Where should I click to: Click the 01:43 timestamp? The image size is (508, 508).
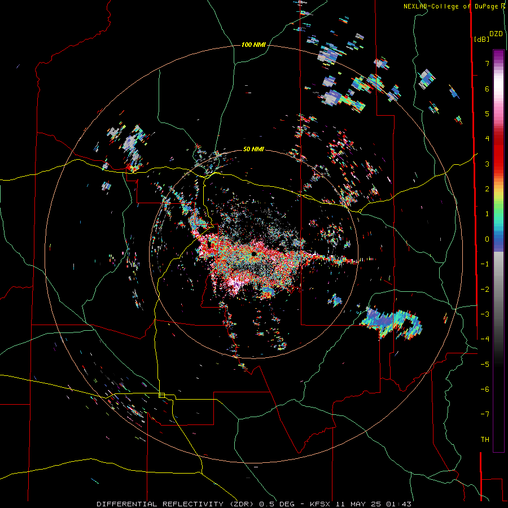[399, 504]
